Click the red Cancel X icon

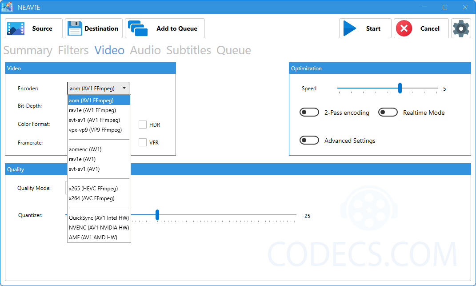[404, 28]
